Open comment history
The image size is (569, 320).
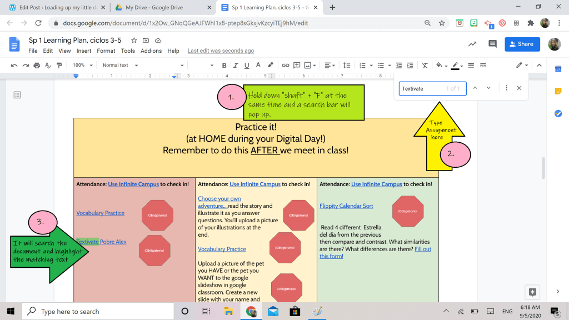492,44
